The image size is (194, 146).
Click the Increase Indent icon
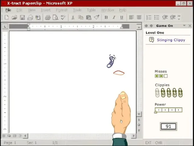173,17
